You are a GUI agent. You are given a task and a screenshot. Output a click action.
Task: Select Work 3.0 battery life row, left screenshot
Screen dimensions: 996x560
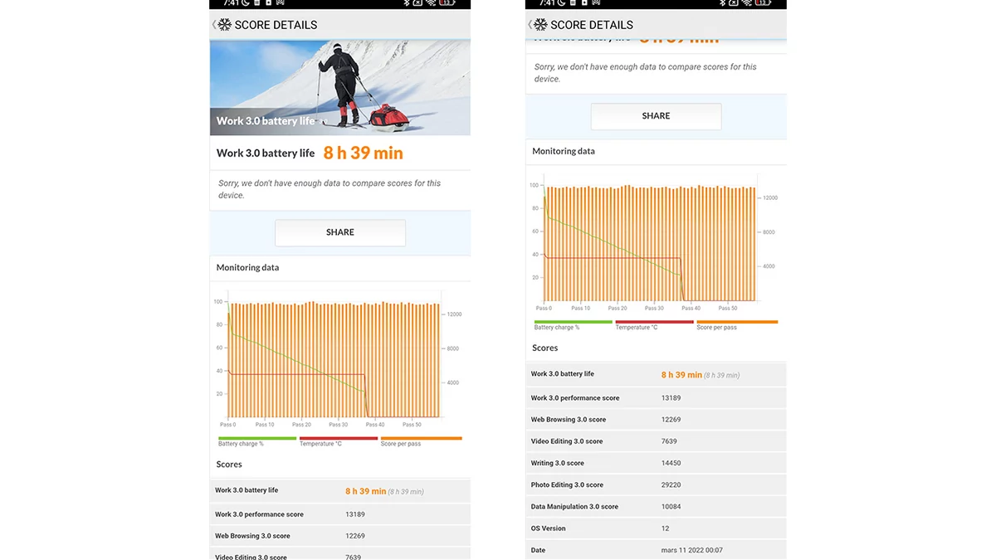click(340, 491)
